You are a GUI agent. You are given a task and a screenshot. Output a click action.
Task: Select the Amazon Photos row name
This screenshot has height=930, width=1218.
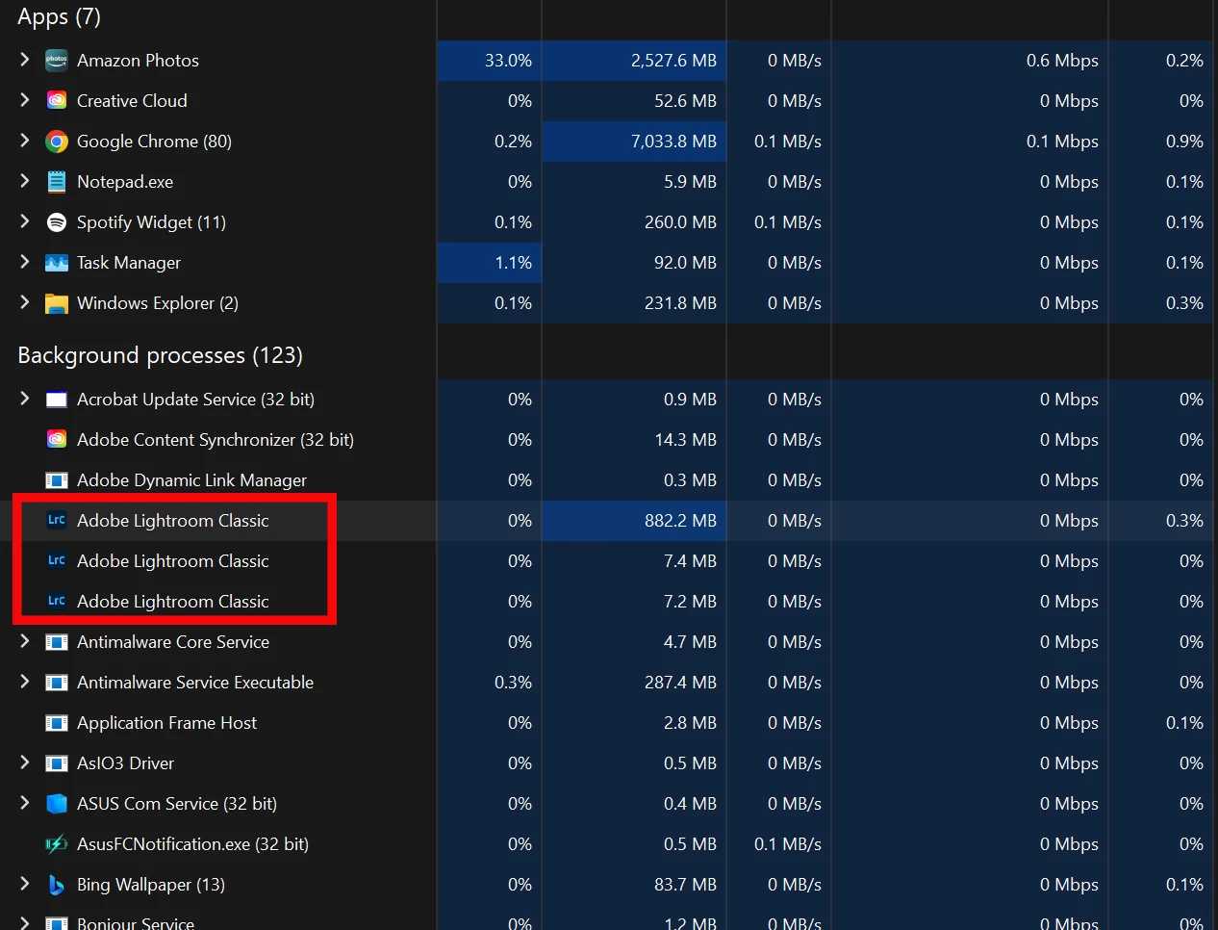pyautogui.click(x=138, y=61)
